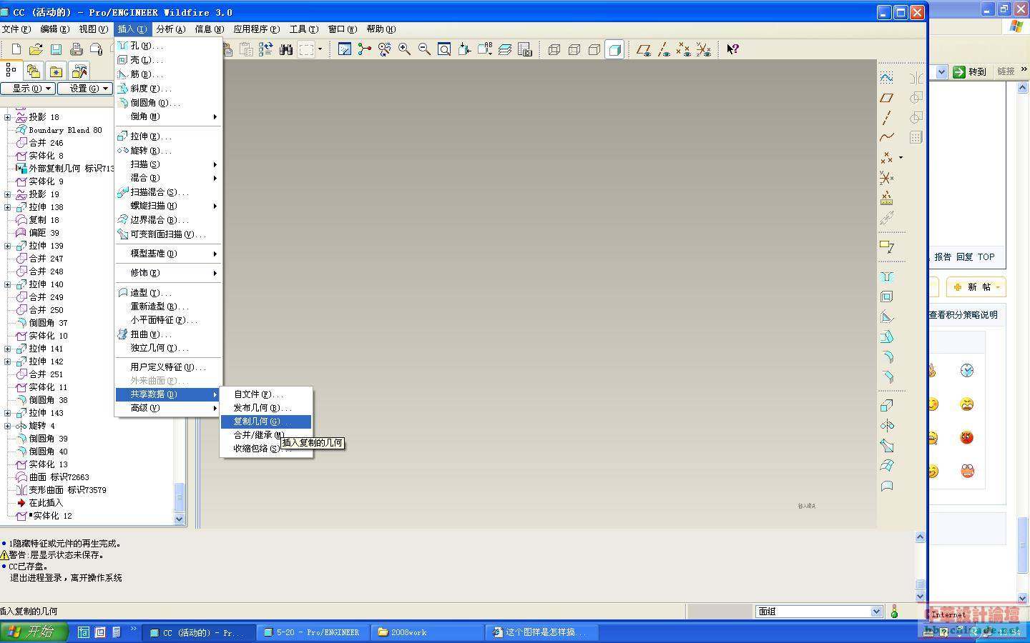Image resolution: width=1030 pixels, height=643 pixels.
Task: Choose 拉伸 in the Insert menu
Action: click(169, 136)
